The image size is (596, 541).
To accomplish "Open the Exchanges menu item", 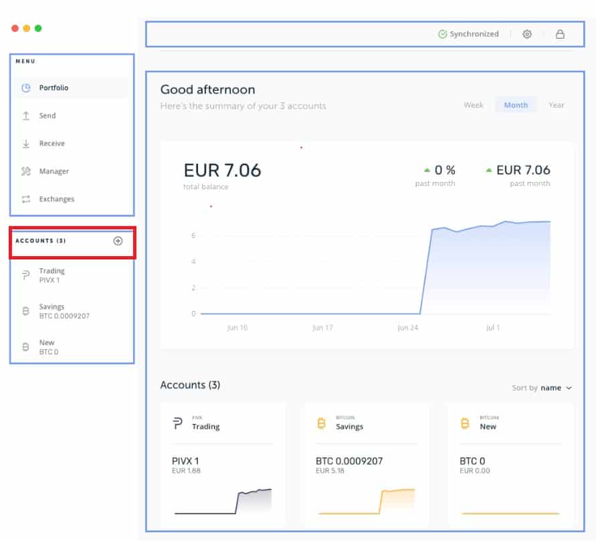I will [72, 199].
